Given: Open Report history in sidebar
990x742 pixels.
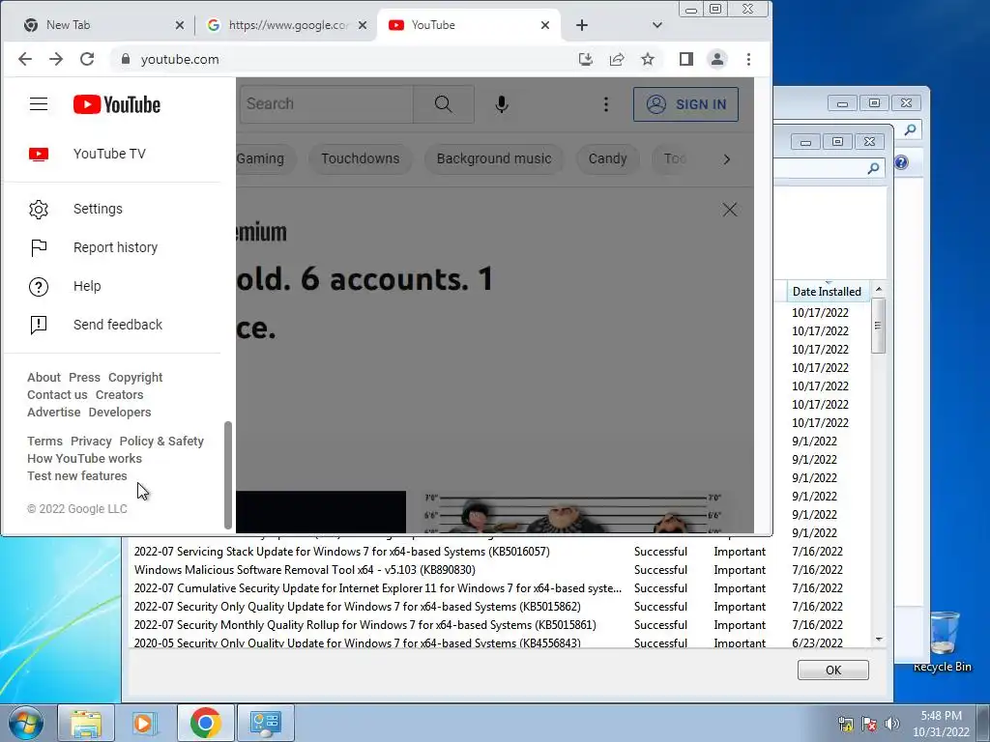Looking at the screenshot, I should pyautogui.click(x=111, y=247).
